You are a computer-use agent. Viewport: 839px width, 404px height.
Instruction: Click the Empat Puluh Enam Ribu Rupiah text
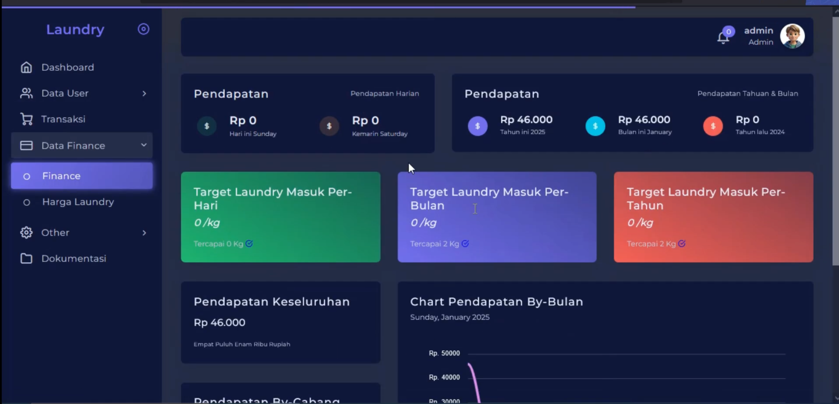coord(242,344)
